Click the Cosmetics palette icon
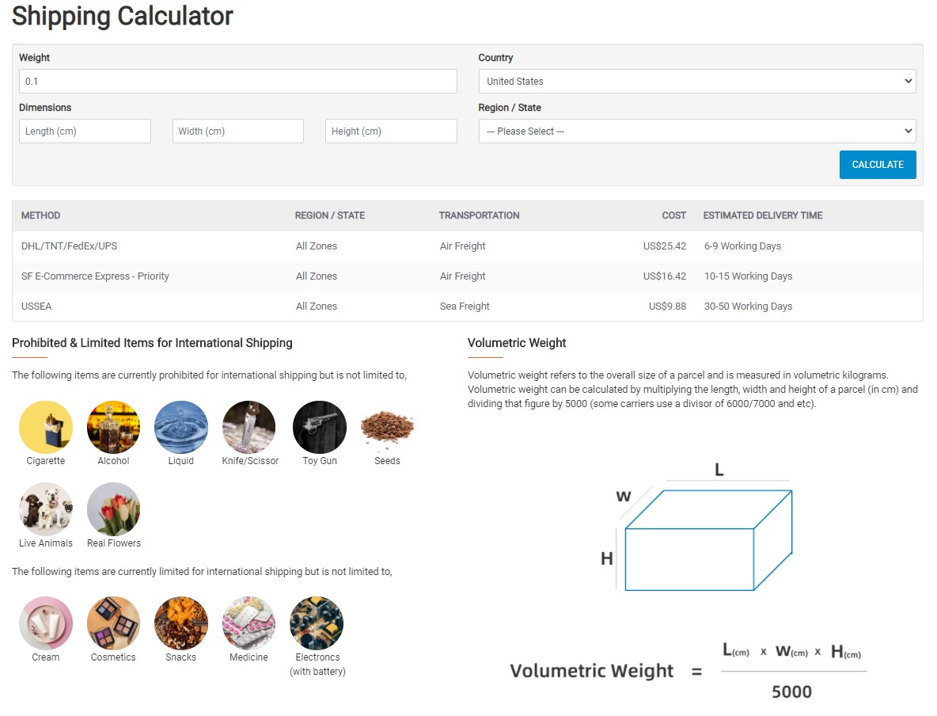The height and width of the screenshot is (716, 937). [113, 623]
